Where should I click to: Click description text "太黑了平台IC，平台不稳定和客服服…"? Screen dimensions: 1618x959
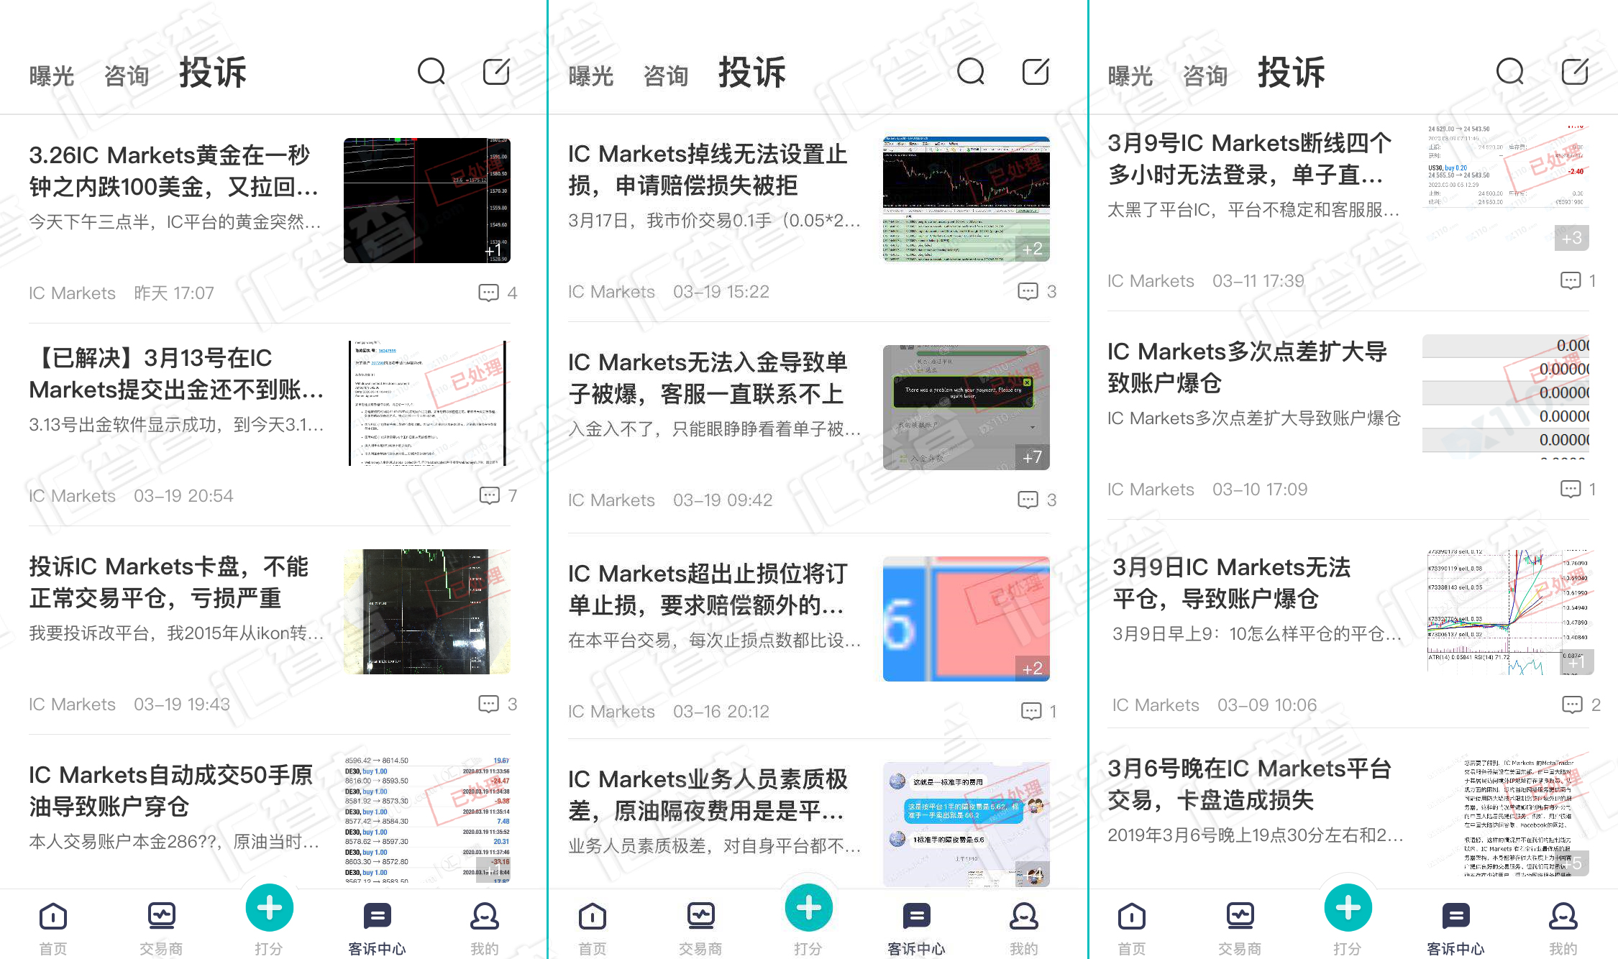point(1253,210)
